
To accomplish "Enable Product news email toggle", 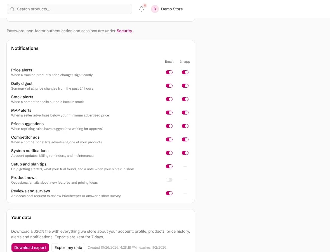I will coord(169,180).
